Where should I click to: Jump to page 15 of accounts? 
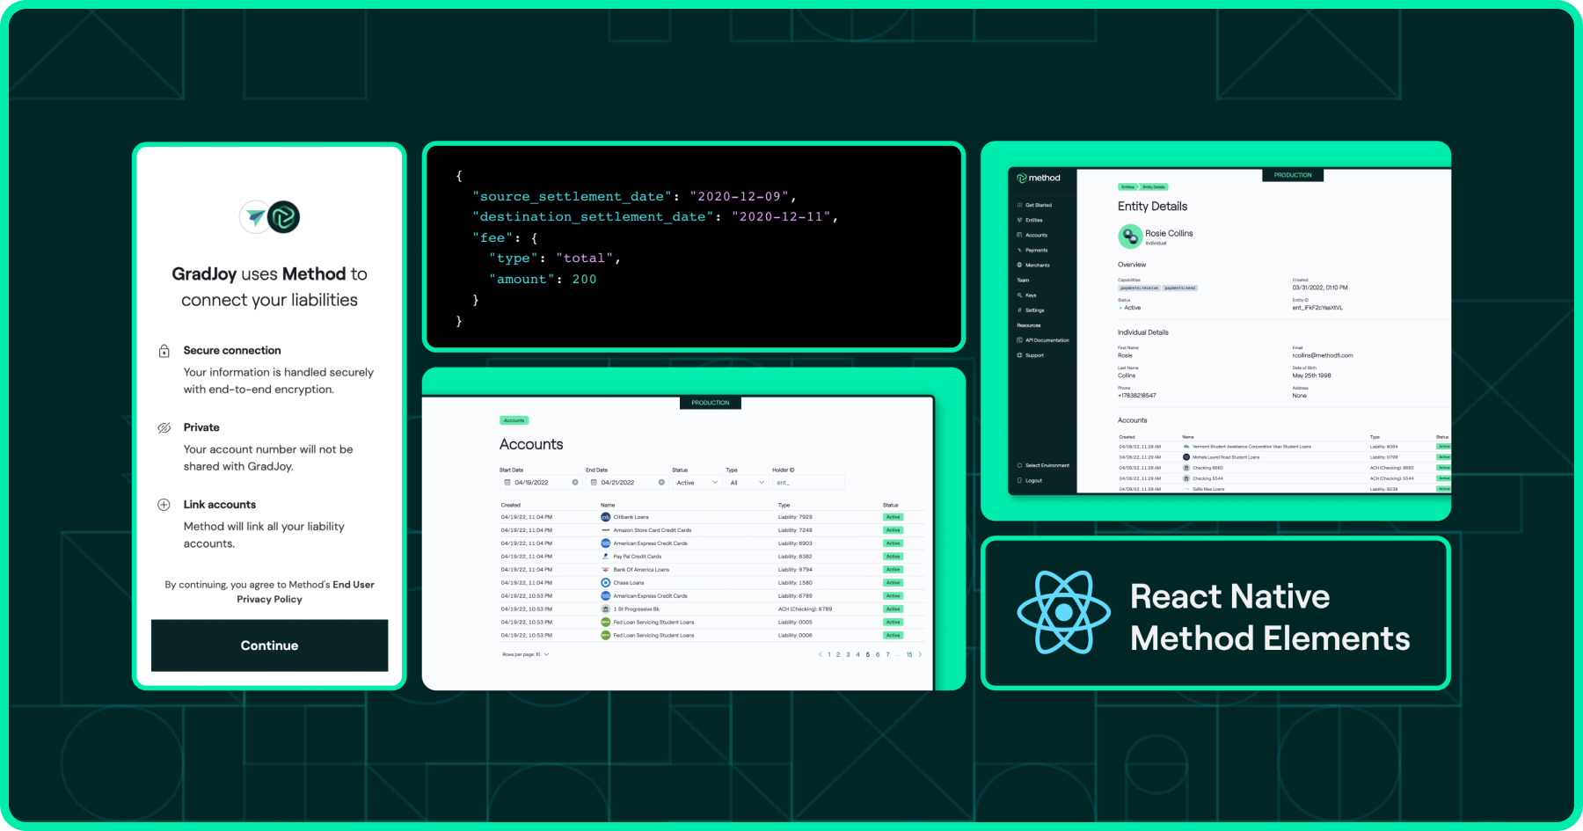pyautogui.click(x=909, y=655)
